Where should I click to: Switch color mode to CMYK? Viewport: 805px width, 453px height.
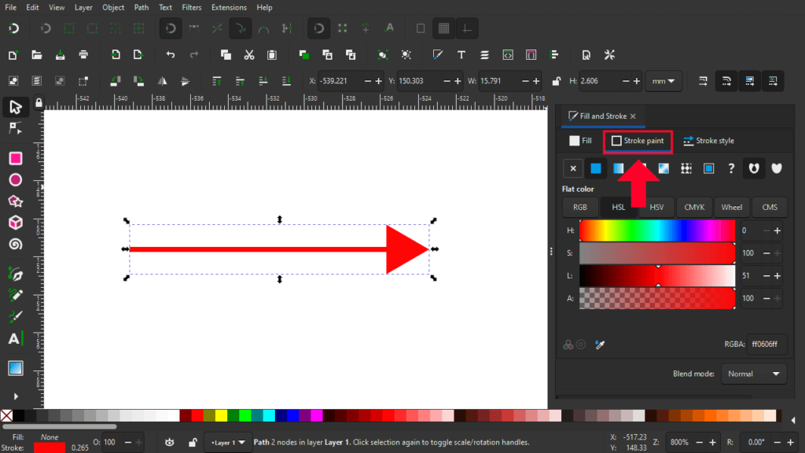694,208
